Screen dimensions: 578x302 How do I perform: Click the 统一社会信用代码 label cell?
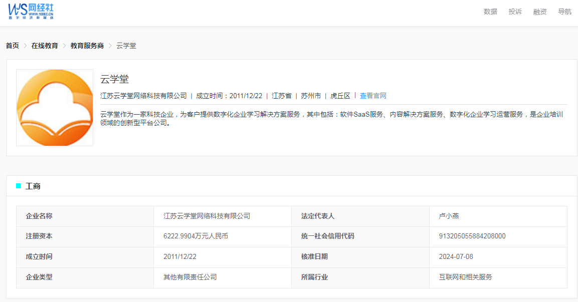pos(360,236)
